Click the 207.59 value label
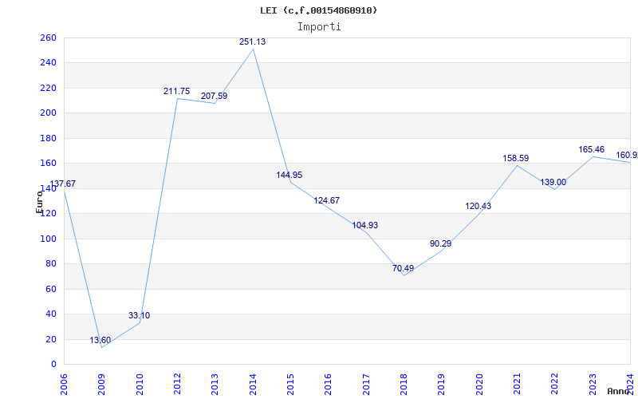The image size is (638, 399). 214,96
